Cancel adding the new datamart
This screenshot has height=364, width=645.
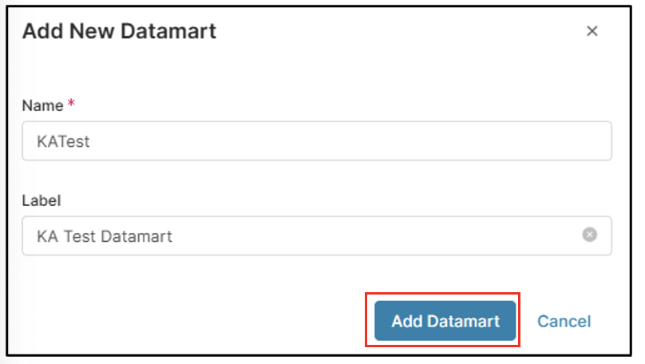pyautogui.click(x=564, y=321)
